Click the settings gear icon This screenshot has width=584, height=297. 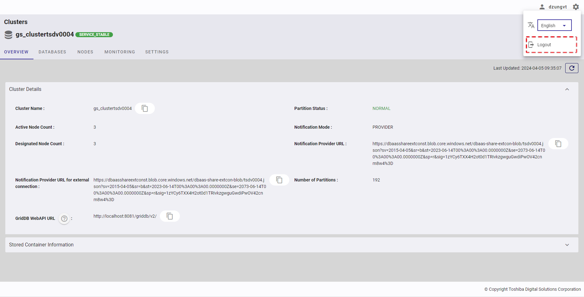point(576,7)
